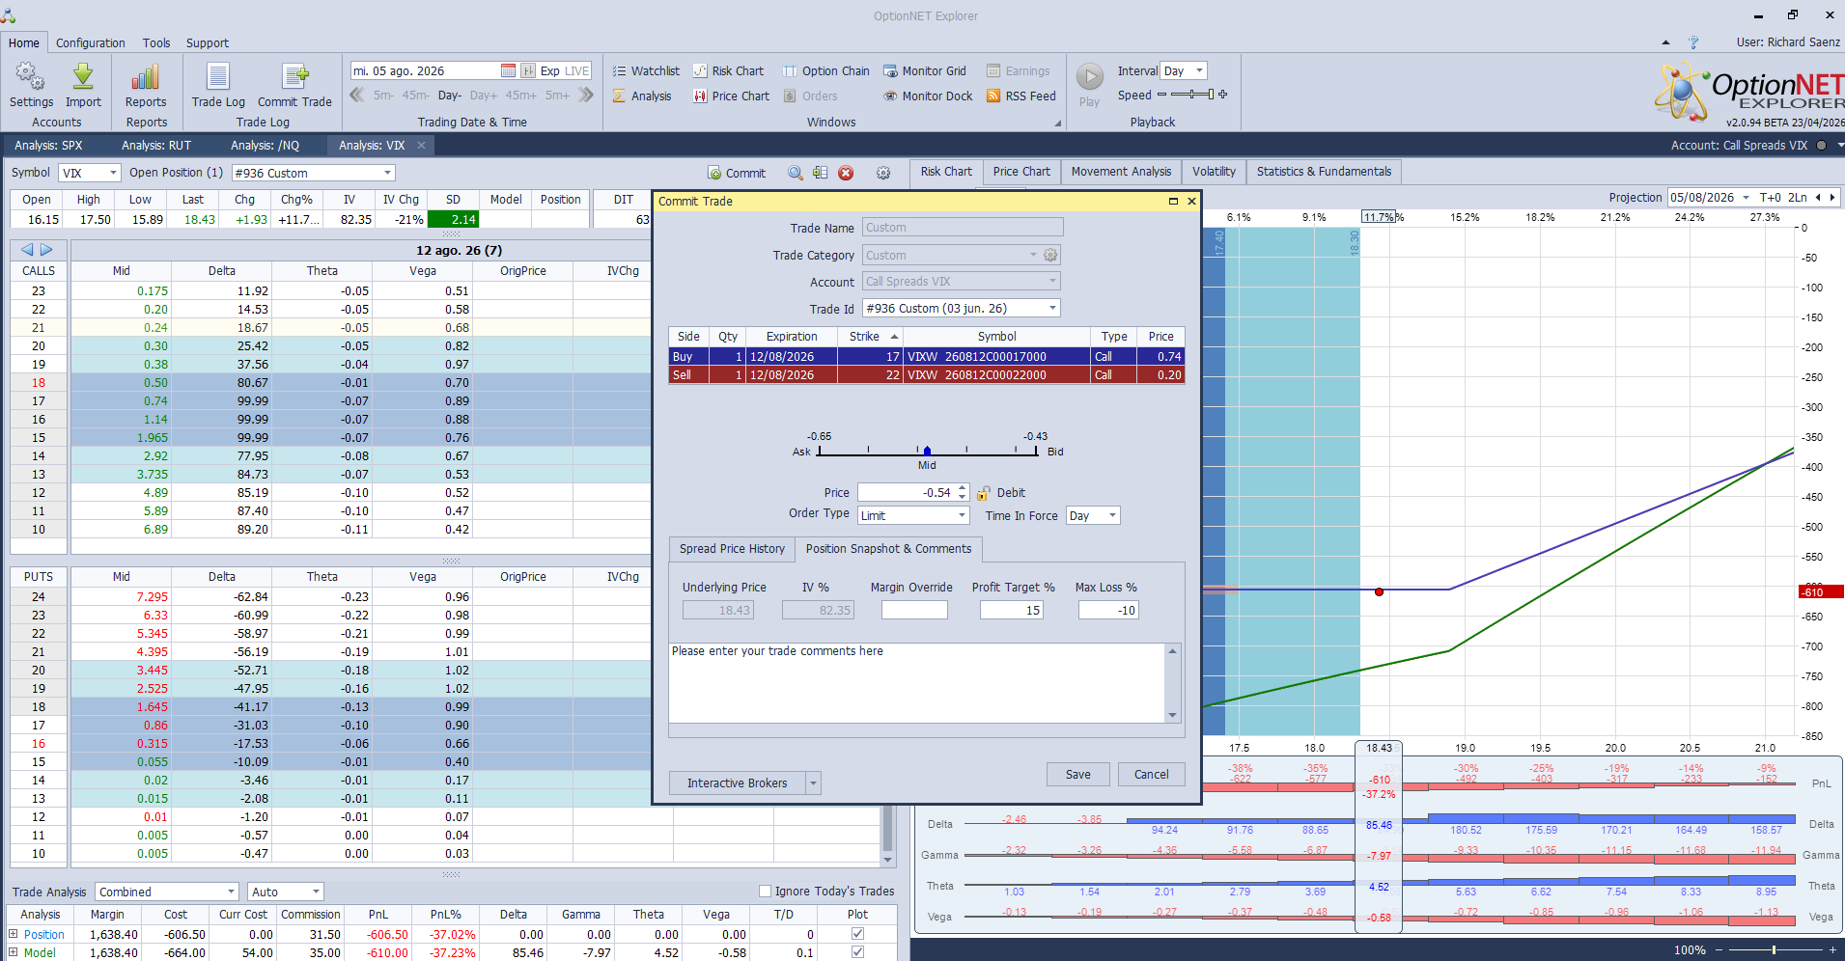Step forward with the double right chevron
Screen dimensions: 1845x961
coord(585,95)
